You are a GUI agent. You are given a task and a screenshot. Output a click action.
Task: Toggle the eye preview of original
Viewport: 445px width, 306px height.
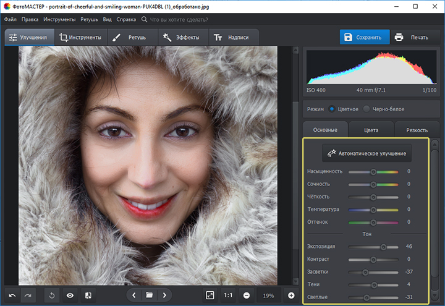[x=70, y=295]
